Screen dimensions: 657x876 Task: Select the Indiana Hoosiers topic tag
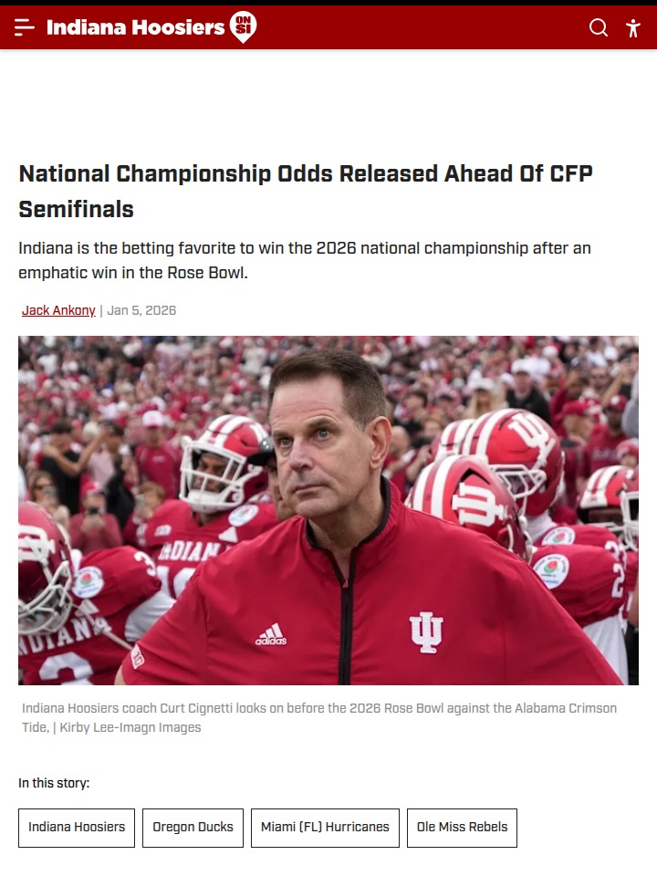click(x=77, y=828)
